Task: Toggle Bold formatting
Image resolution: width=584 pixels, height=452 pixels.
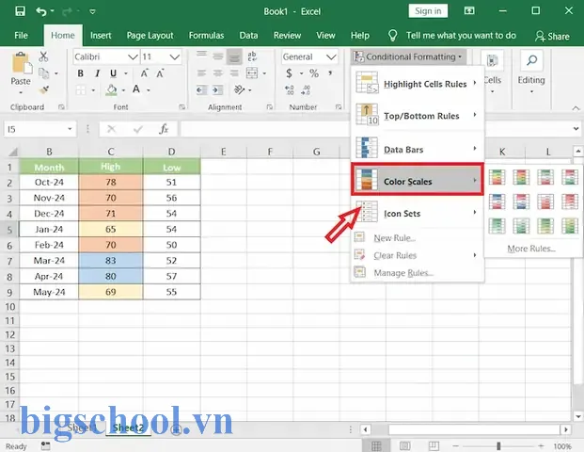Action: click(x=81, y=73)
